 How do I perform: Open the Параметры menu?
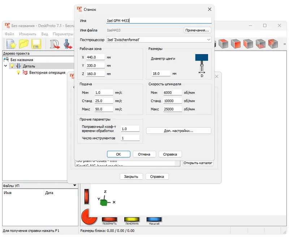tap(63, 34)
